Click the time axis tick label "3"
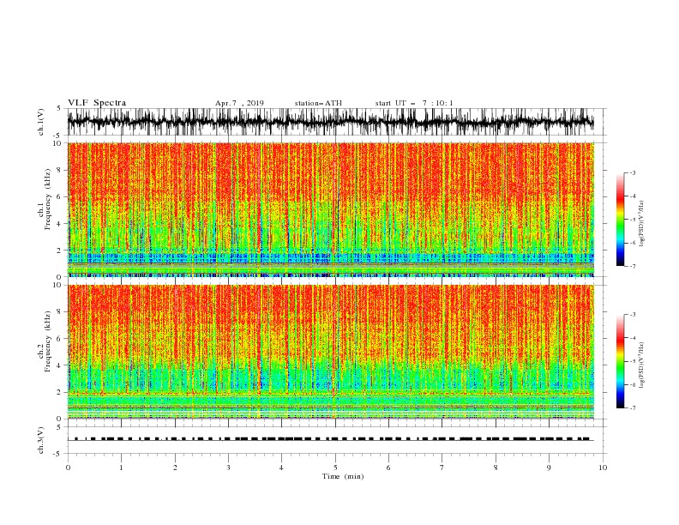 [x=228, y=468]
